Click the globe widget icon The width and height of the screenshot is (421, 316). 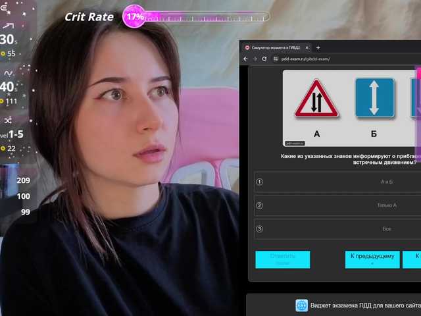(301, 305)
